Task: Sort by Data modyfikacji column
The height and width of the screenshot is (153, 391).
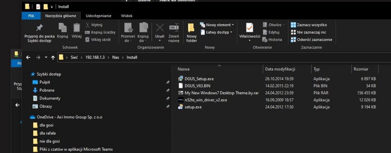Action: (280, 69)
